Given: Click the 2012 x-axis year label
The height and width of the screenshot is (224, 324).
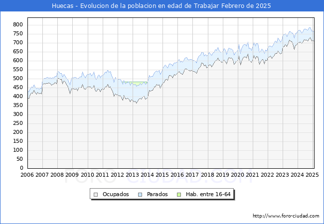Looking at the screenshot, I should [117, 175].
